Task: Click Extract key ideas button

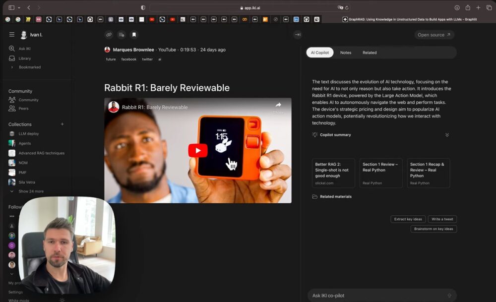Action: (408, 219)
